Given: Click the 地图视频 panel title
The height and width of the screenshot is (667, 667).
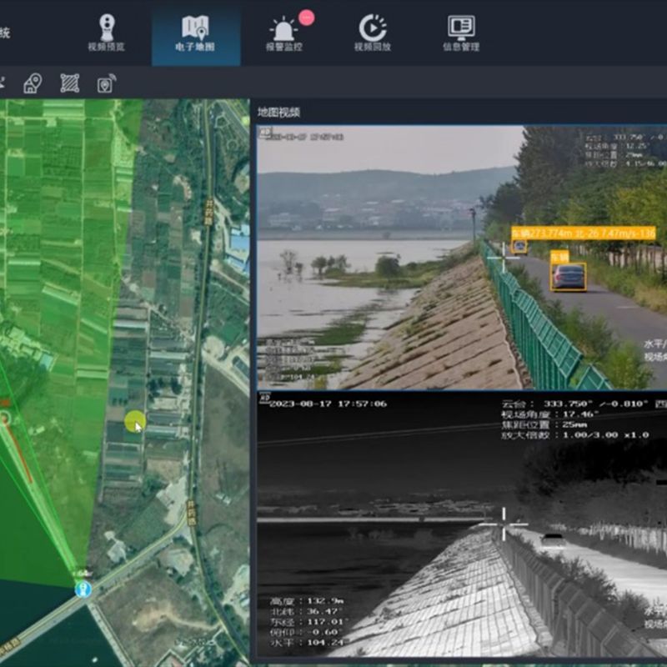Looking at the screenshot, I should [279, 113].
